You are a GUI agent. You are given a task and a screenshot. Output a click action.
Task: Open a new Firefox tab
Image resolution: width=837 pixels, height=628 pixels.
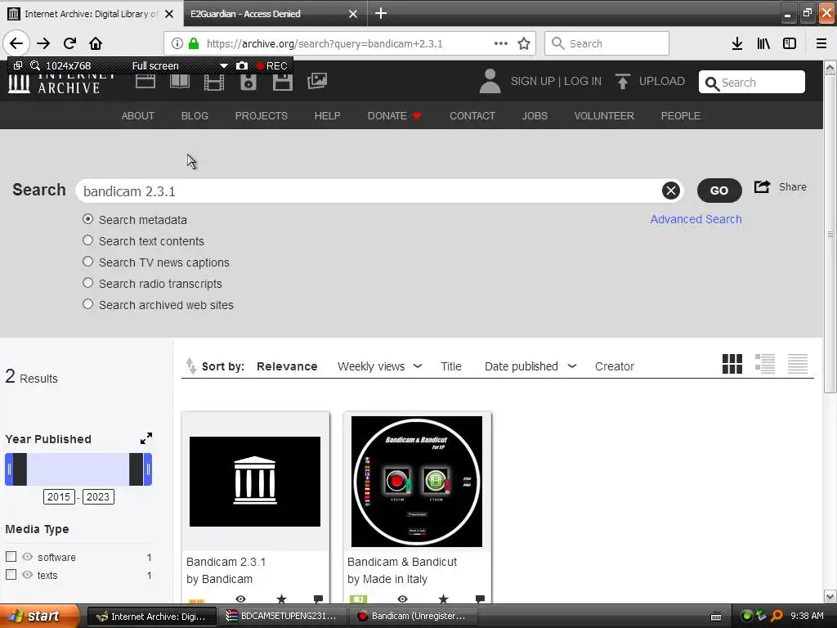381,13
